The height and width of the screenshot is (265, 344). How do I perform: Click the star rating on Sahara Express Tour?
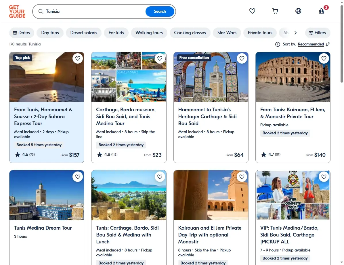[24, 155]
